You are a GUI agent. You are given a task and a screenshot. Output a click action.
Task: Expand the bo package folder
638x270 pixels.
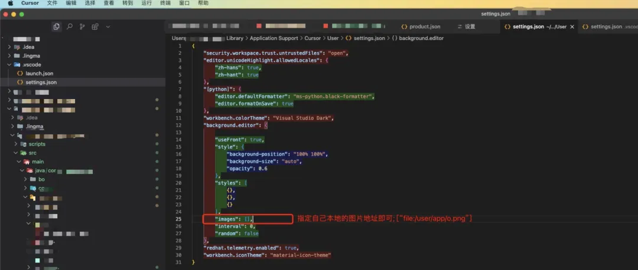[25, 179]
